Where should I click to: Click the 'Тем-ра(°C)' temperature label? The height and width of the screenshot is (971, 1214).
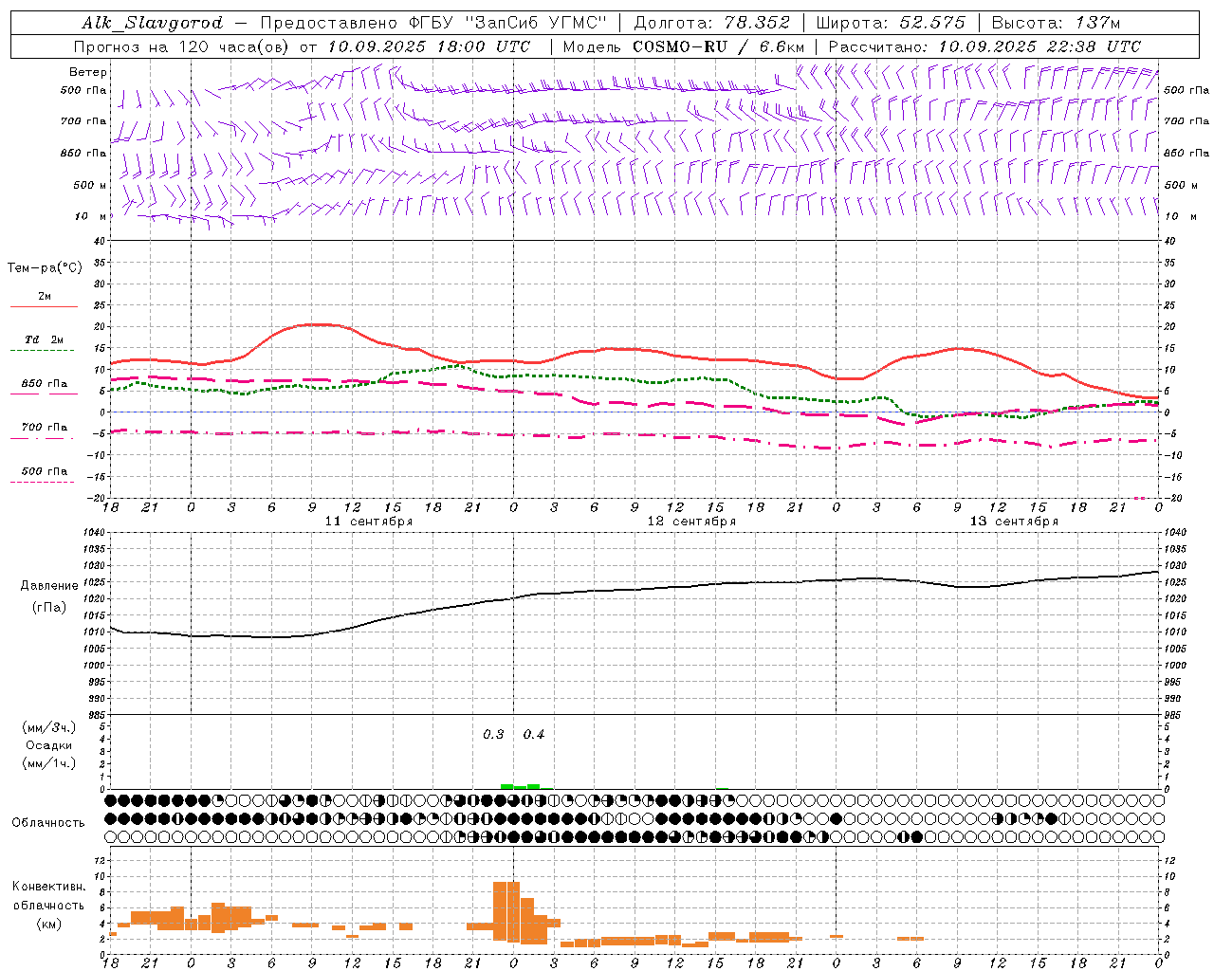(x=45, y=267)
